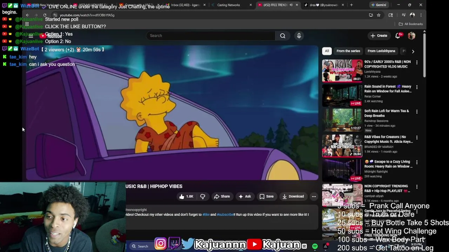
Task: Open the Raindrop Sessions channel name
Action: click(376, 121)
